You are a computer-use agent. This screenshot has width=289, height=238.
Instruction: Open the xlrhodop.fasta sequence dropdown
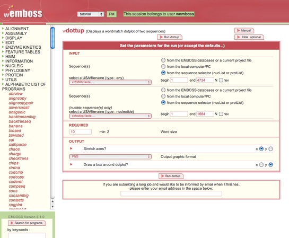[110, 116]
